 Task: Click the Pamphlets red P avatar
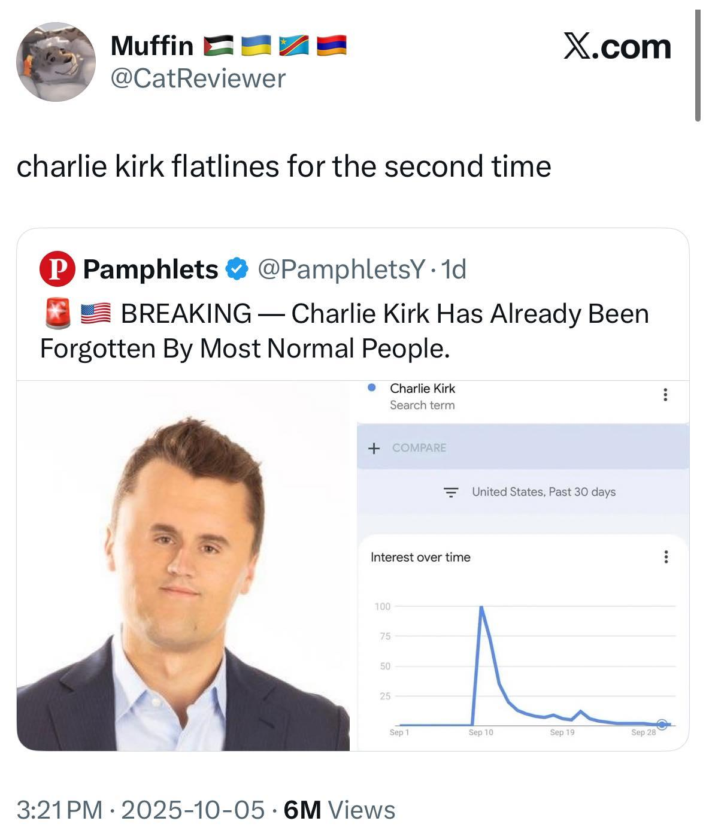(x=57, y=269)
